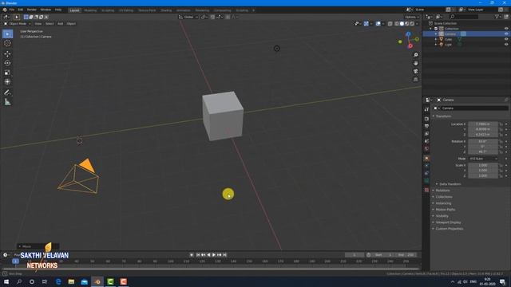Open the Render properties tab
This screenshot has width=511, height=287.
click(x=426, y=119)
